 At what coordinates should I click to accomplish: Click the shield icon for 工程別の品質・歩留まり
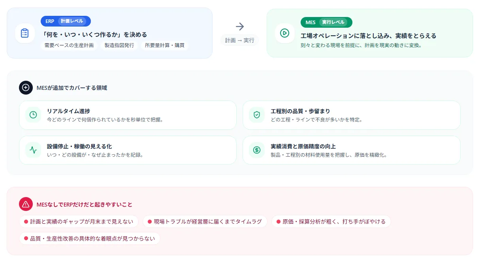coord(256,115)
